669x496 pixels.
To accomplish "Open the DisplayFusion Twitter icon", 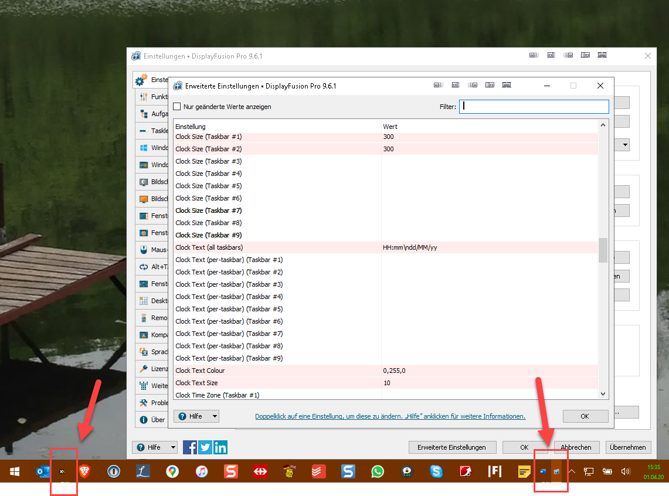I will 205,447.
